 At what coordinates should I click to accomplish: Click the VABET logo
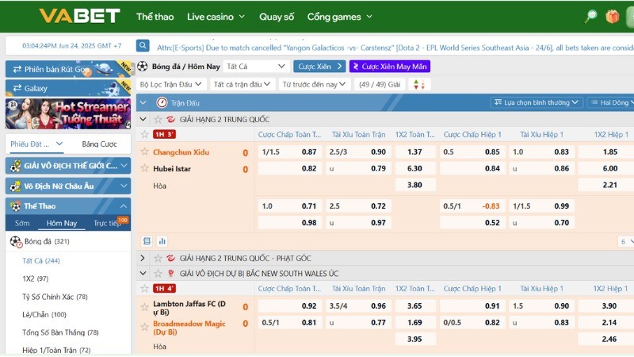(x=79, y=16)
